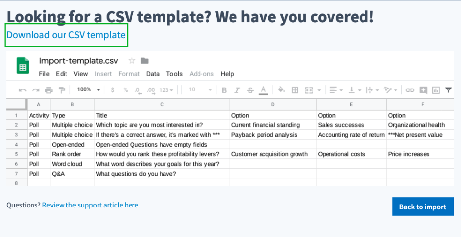The image size is (461, 237).
Task: Click Download our CSV template link
Action: click(x=66, y=35)
